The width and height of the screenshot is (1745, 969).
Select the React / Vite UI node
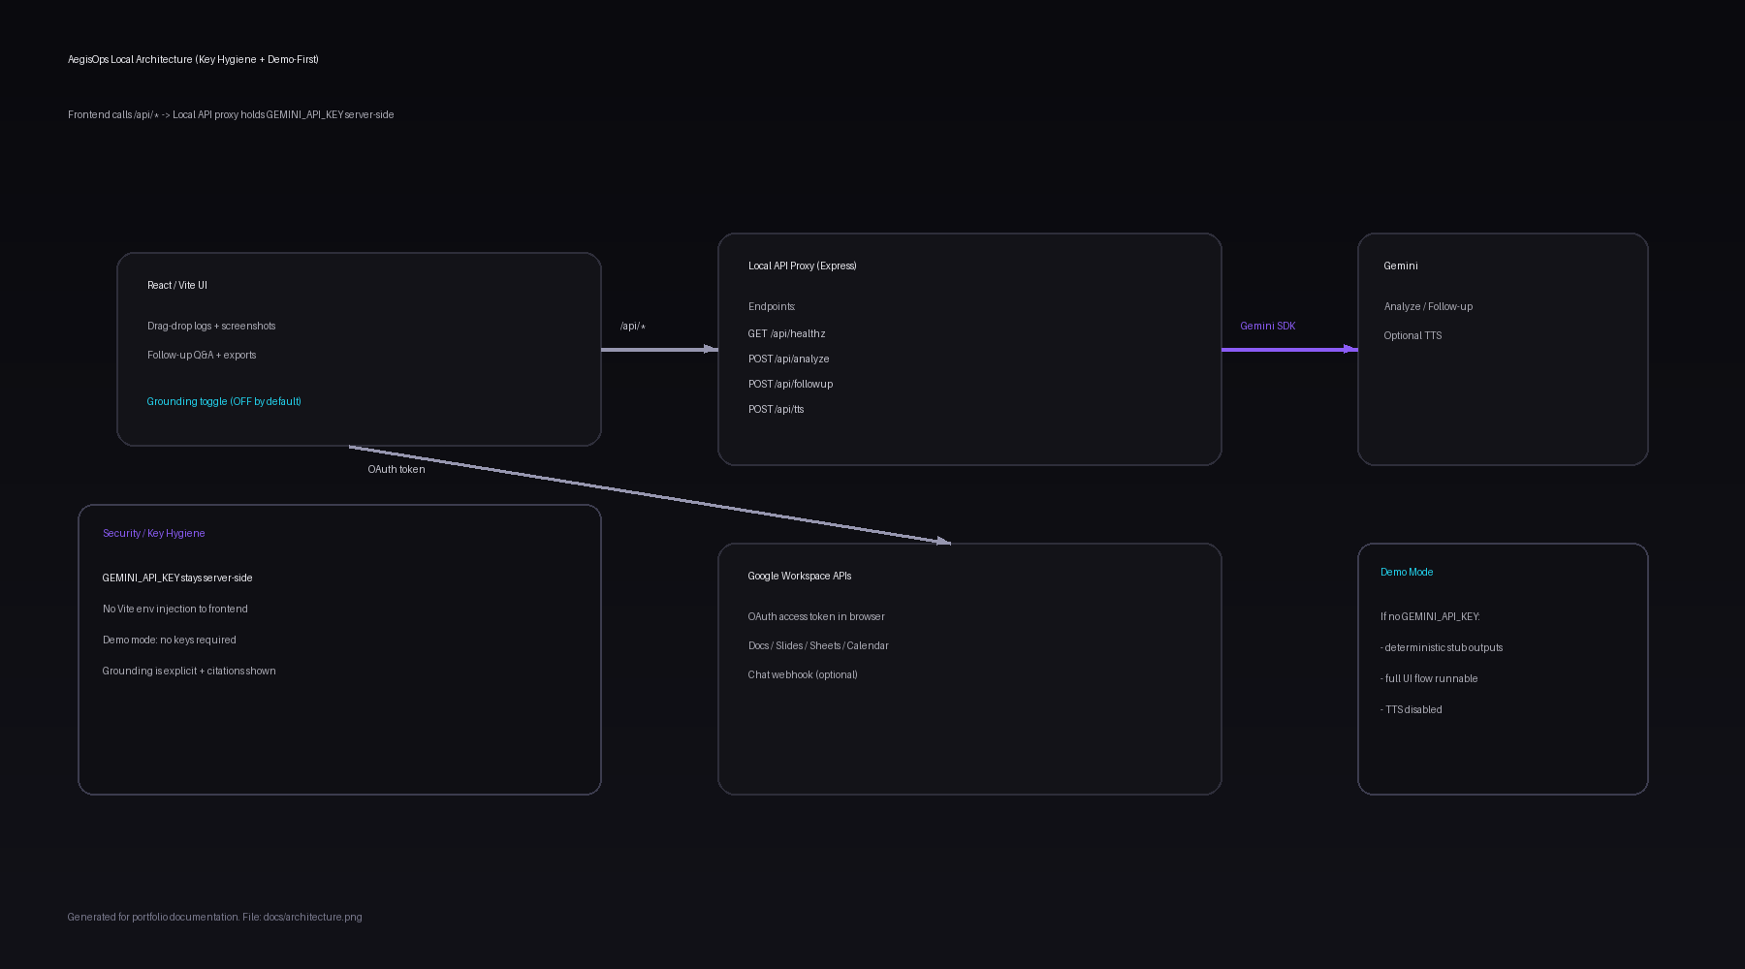(177, 285)
